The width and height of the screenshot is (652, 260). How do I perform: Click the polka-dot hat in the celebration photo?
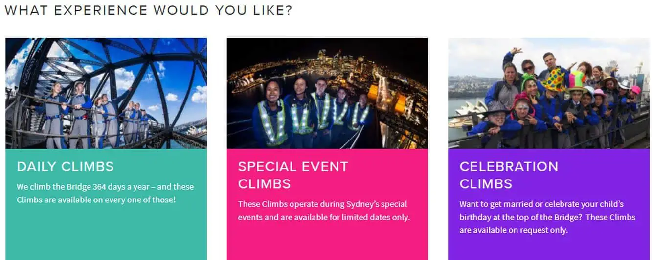[x=554, y=80]
